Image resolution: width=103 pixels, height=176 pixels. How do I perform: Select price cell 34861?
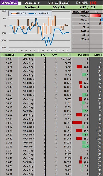pos(64,166)
